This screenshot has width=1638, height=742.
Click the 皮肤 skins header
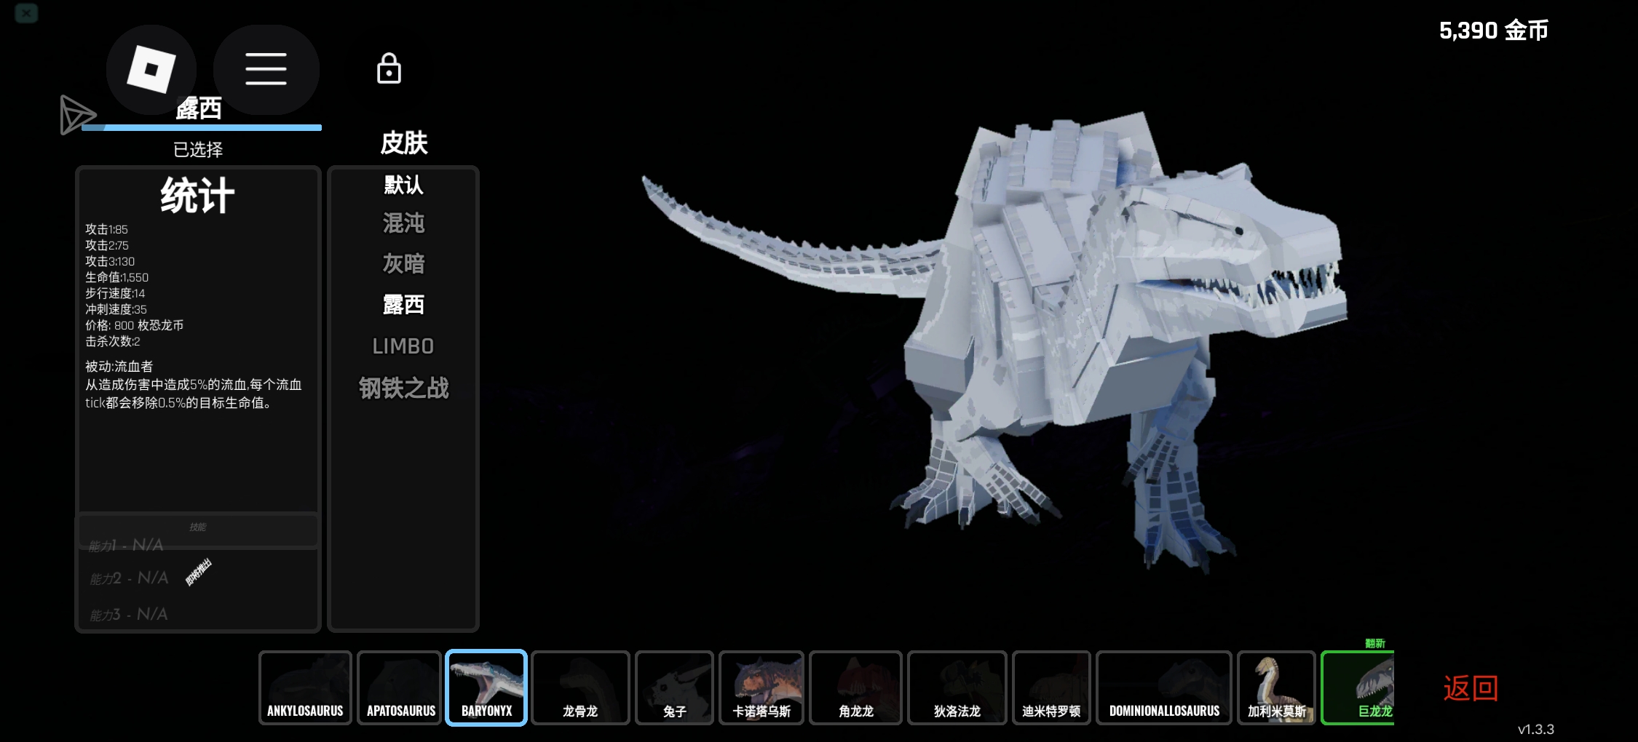pos(404,143)
